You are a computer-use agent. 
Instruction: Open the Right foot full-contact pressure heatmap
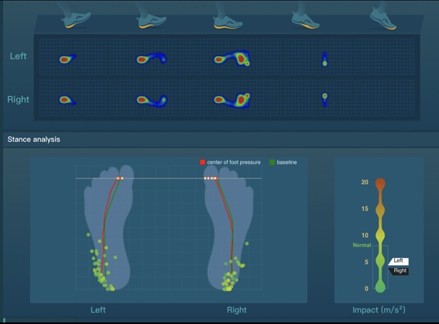pos(232,100)
